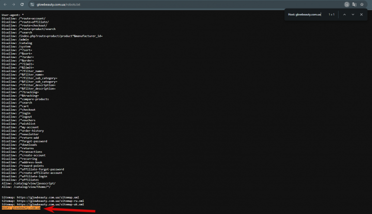Click 'Disallow: /*vouchers' line
The image size is (372, 214).
[18, 120]
